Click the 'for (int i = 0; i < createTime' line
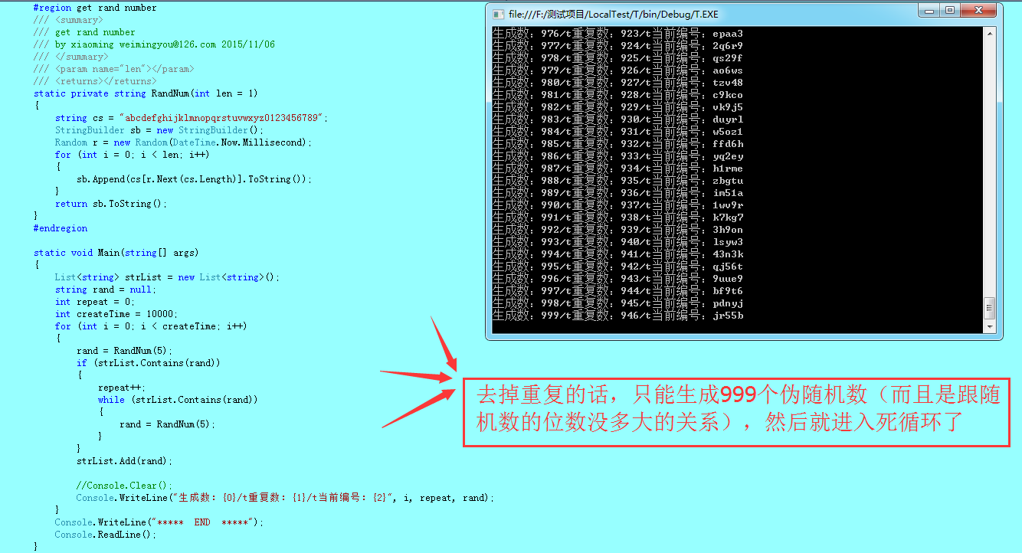1022x553 pixels. pyautogui.click(x=151, y=326)
